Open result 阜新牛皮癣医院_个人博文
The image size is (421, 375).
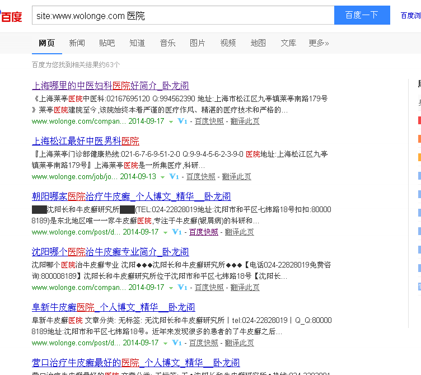pos(113,307)
